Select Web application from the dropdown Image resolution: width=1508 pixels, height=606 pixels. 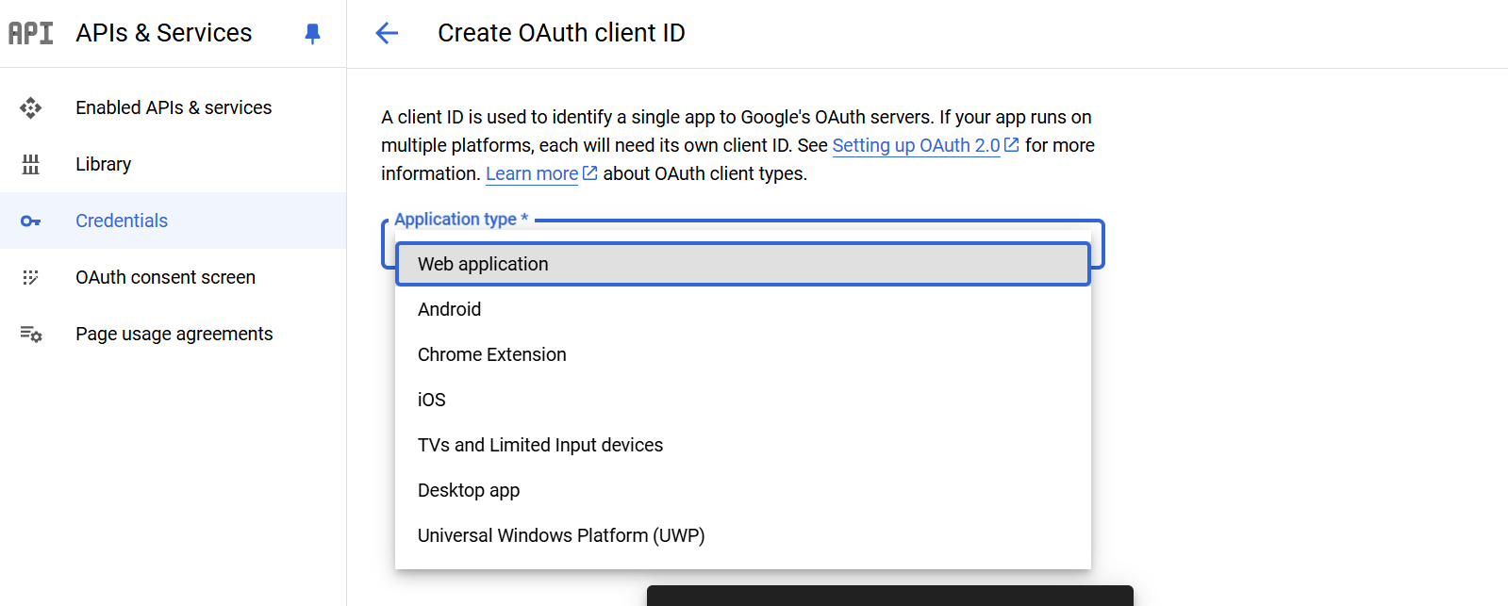(483, 264)
